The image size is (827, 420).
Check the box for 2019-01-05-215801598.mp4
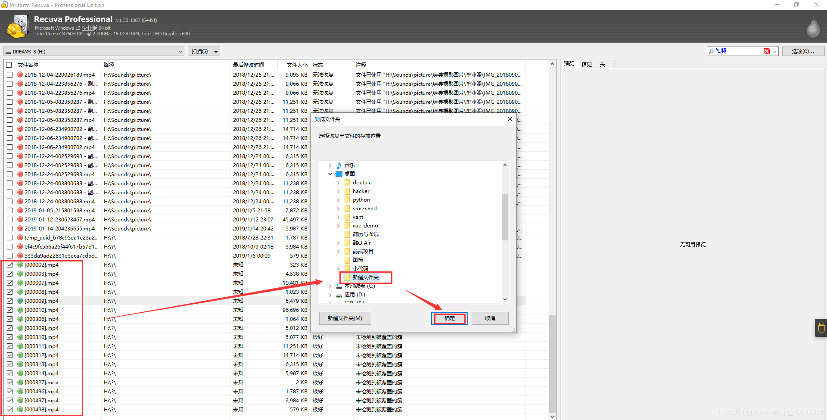point(9,211)
